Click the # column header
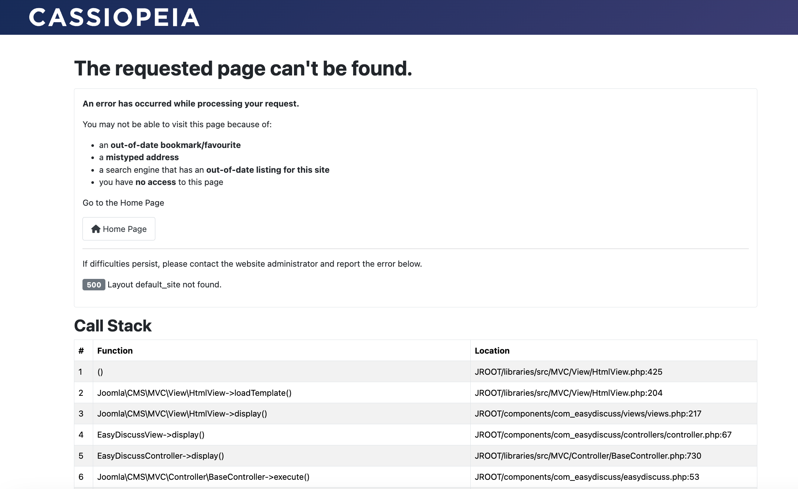The height and width of the screenshot is (489, 798). click(x=81, y=351)
